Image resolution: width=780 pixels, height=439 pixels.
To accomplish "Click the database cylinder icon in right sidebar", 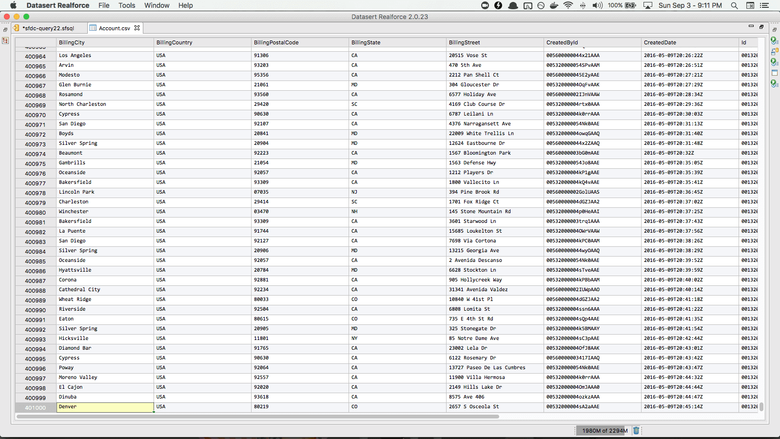I will (774, 51).
